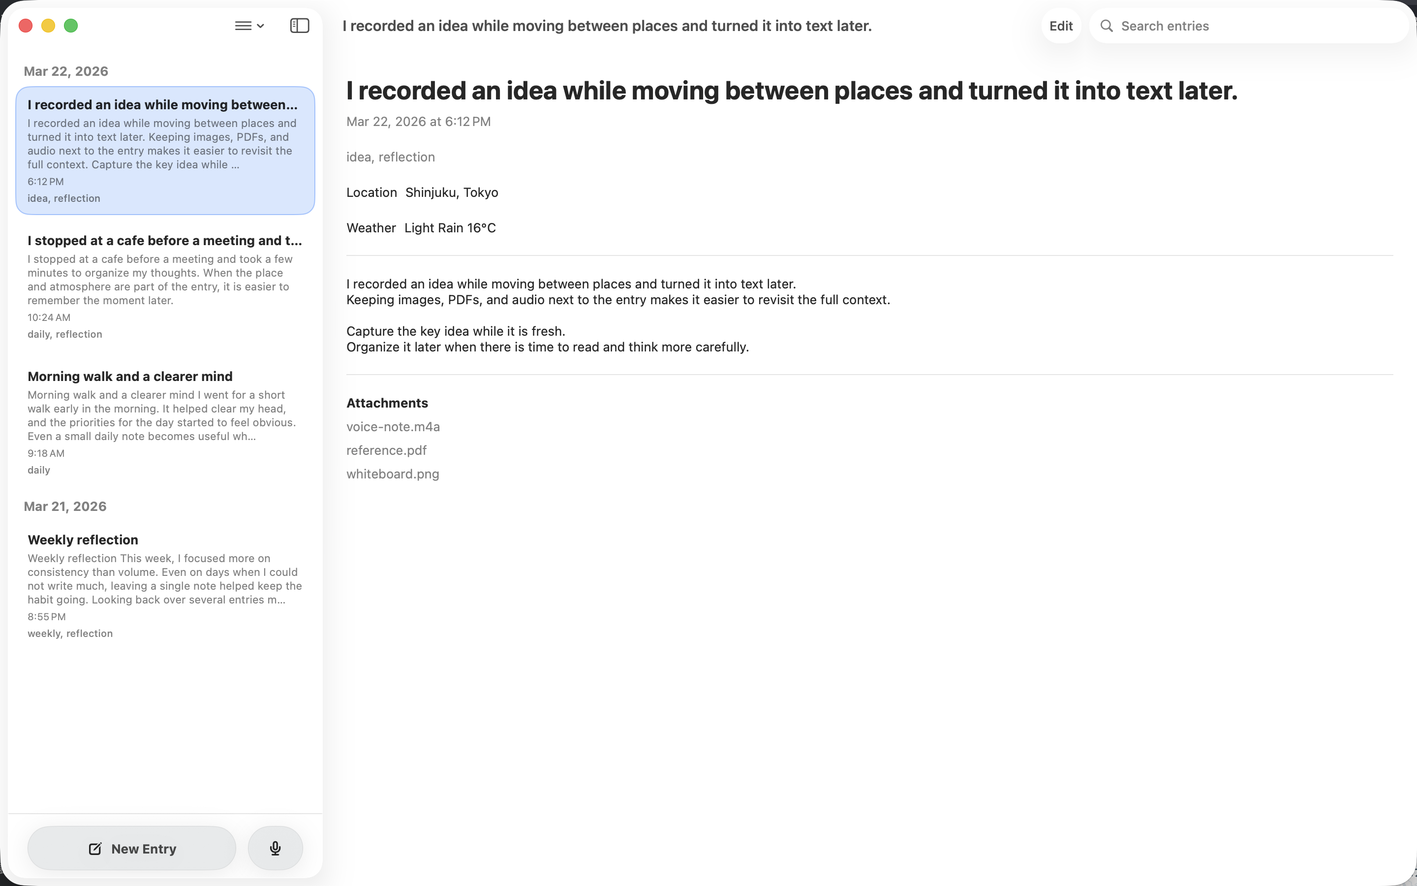Click the green full-screen window button
The height and width of the screenshot is (886, 1417).
71,26
